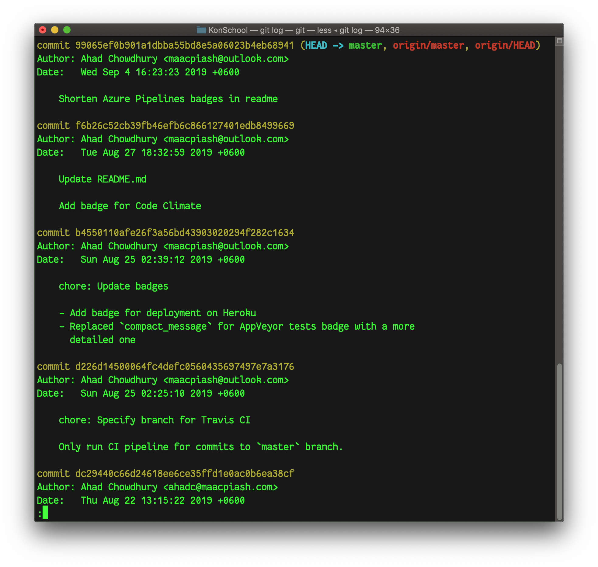598x567 pixels.
Task: Click date 'Wed Sep 4 16:23:23 2019 +0600'
Action: (x=160, y=72)
